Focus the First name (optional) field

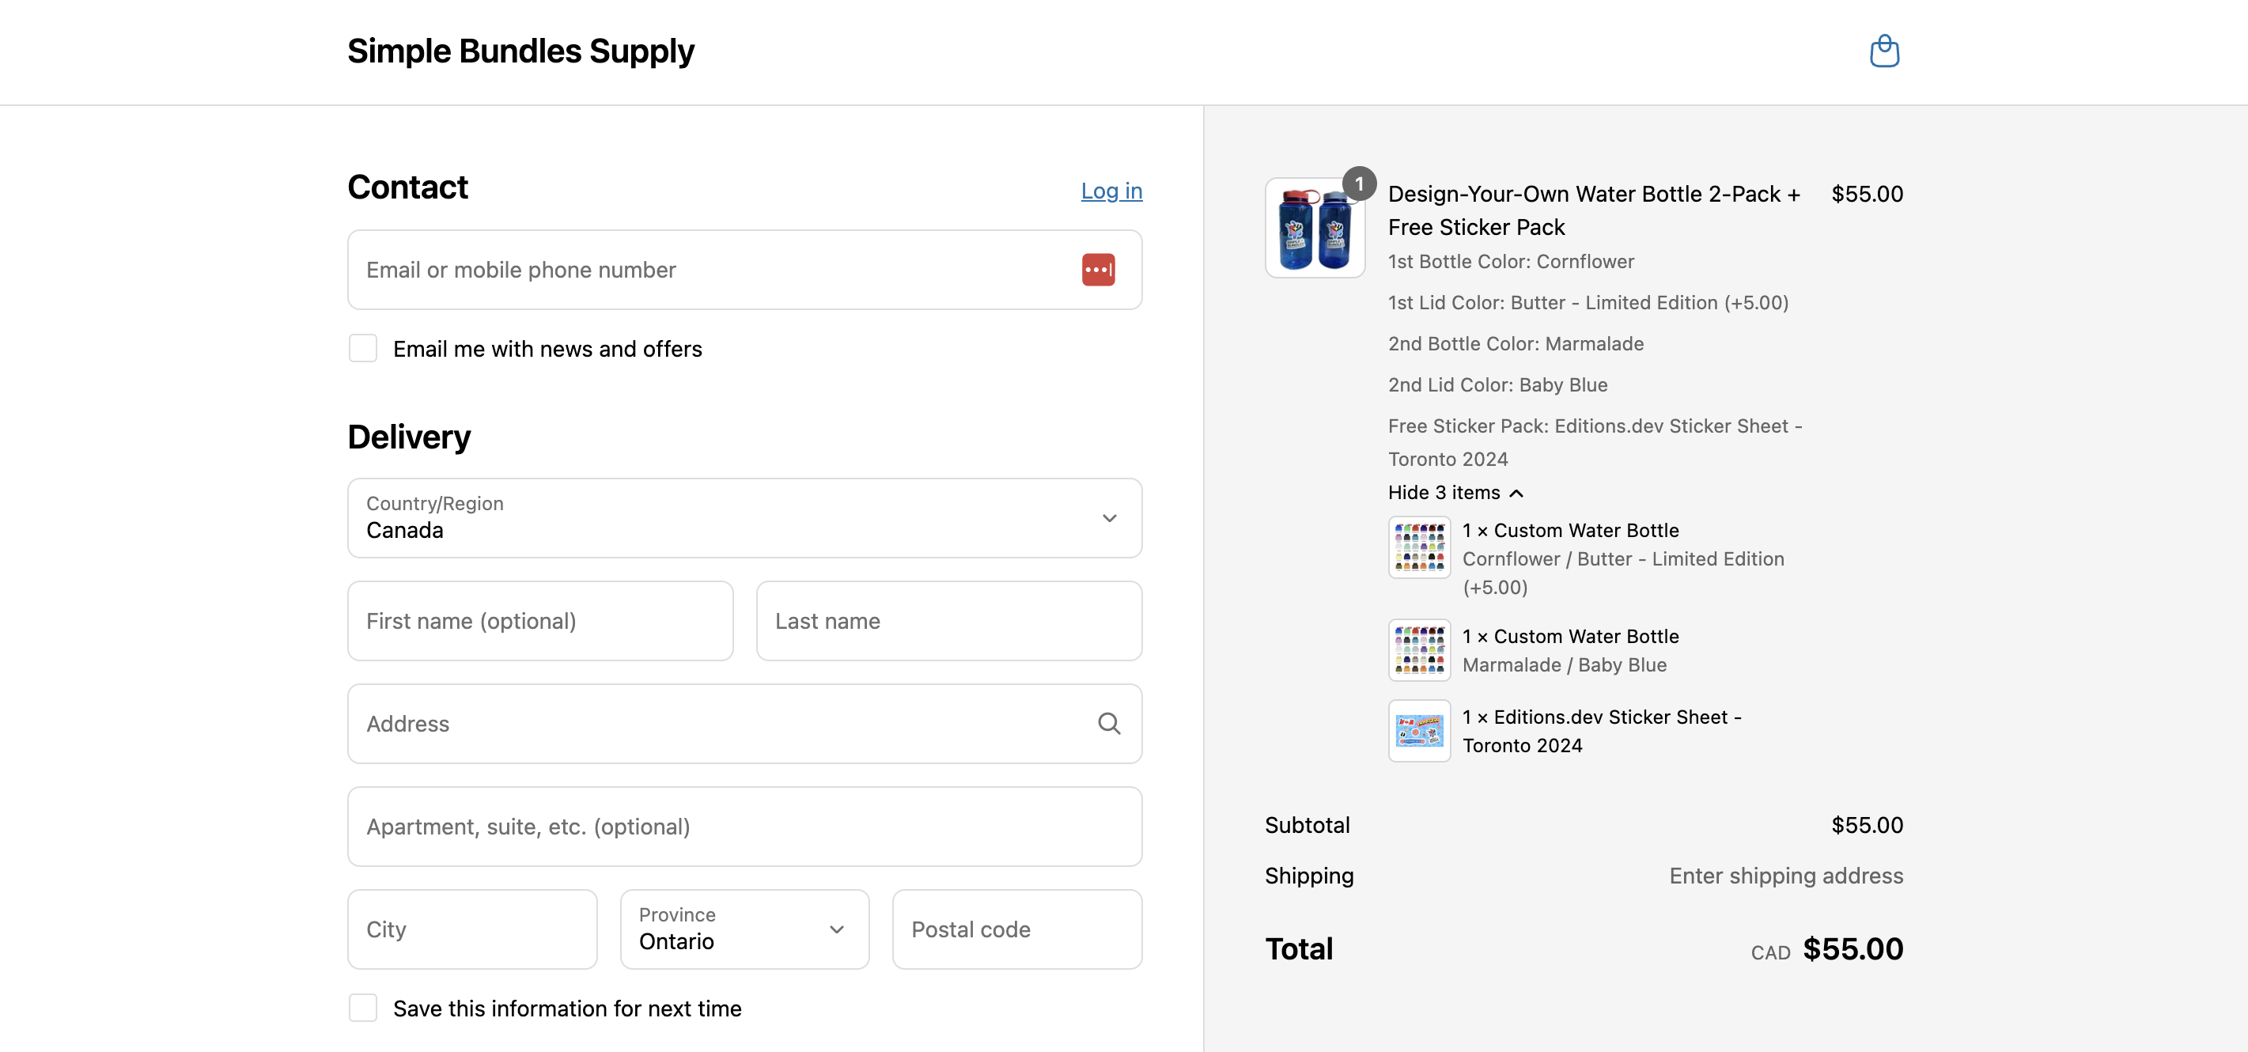click(540, 621)
